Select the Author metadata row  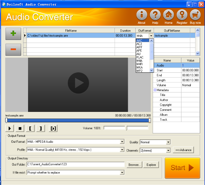click(x=177, y=100)
